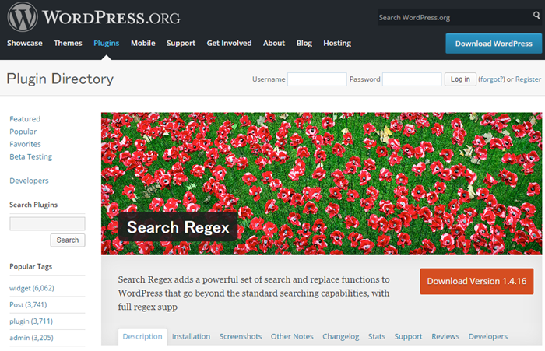Image resolution: width=545 pixels, height=351 pixels.
Task: Click Download Version 1.4.16 button
Action: coord(476,281)
